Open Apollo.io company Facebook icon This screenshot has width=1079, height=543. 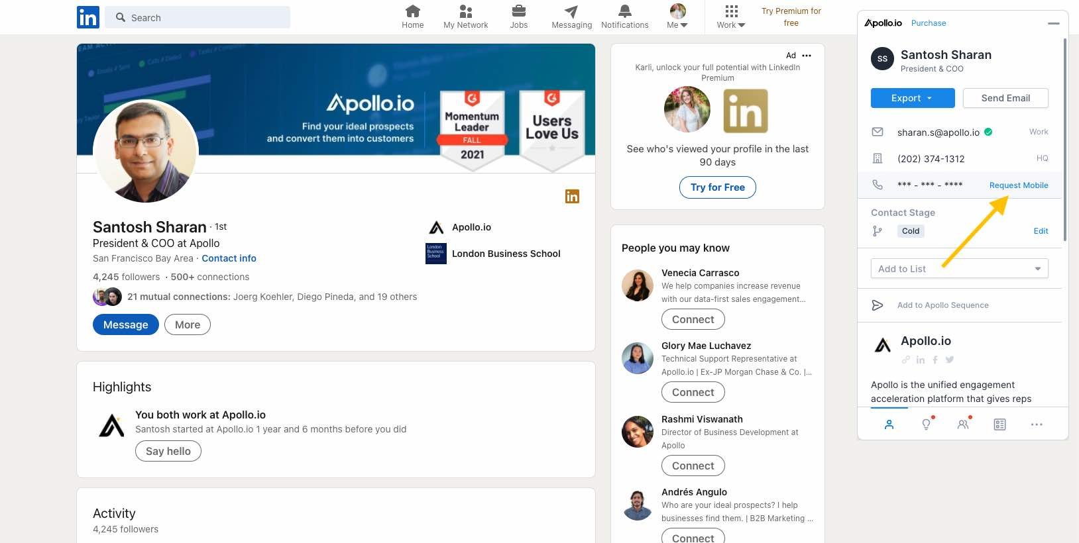[x=935, y=360]
